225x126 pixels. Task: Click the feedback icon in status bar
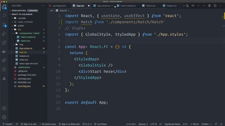click(x=216, y=124)
